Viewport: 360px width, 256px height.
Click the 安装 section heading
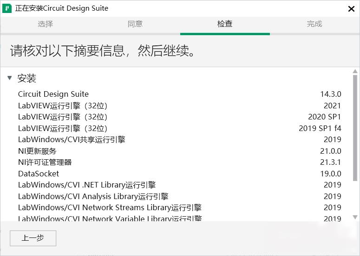[x=26, y=78]
